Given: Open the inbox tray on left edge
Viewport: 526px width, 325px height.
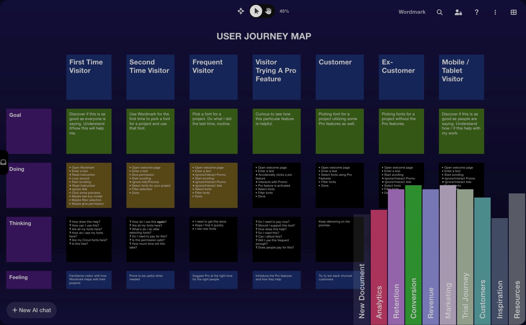Looking at the screenshot, I should click(x=4, y=162).
